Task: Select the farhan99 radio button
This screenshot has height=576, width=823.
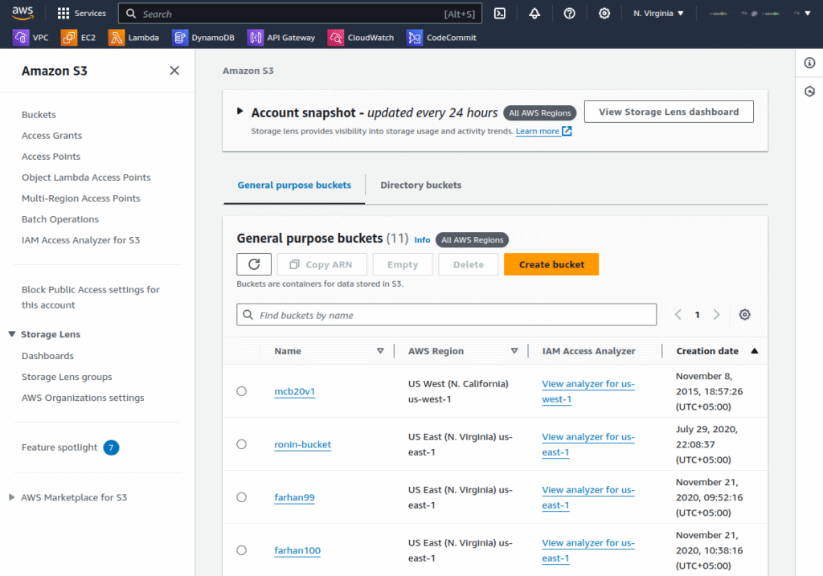Action: coord(241,497)
